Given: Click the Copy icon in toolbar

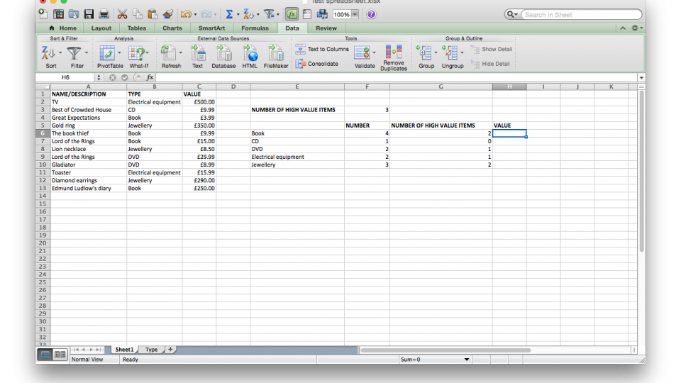Looking at the screenshot, I should pyautogui.click(x=137, y=14).
